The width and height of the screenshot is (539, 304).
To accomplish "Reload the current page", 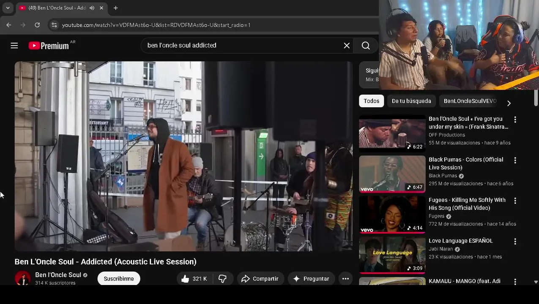I will (37, 25).
